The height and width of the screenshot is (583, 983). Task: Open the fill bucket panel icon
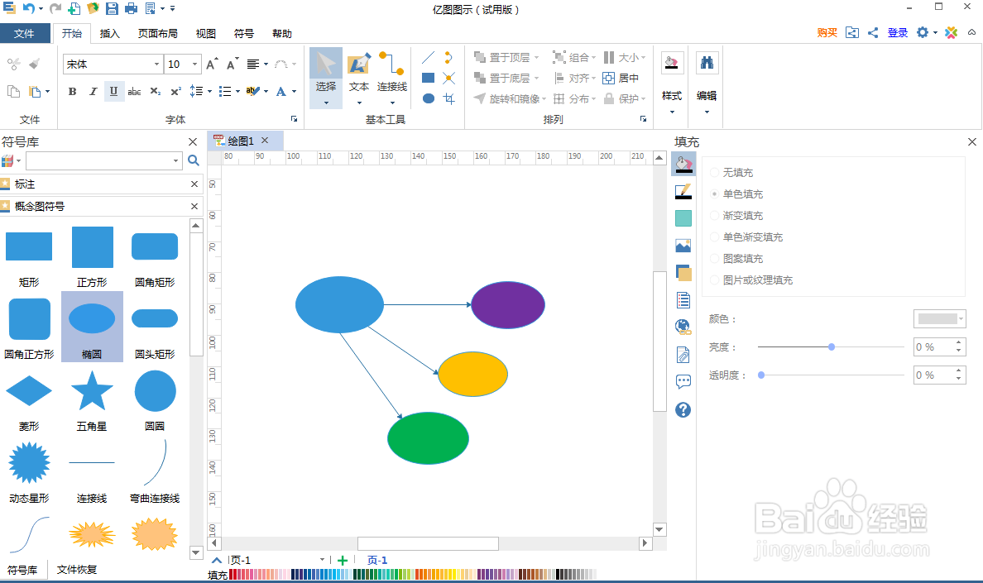coord(683,164)
